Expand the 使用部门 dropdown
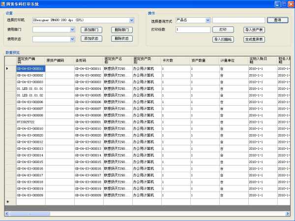The image size is (295, 221). tap(72, 30)
